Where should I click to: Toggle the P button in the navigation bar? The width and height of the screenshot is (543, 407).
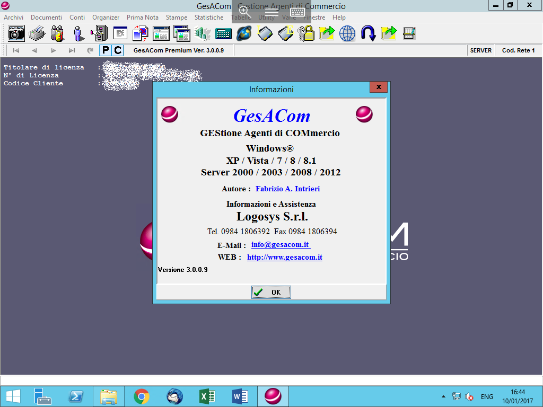tap(106, 50)
